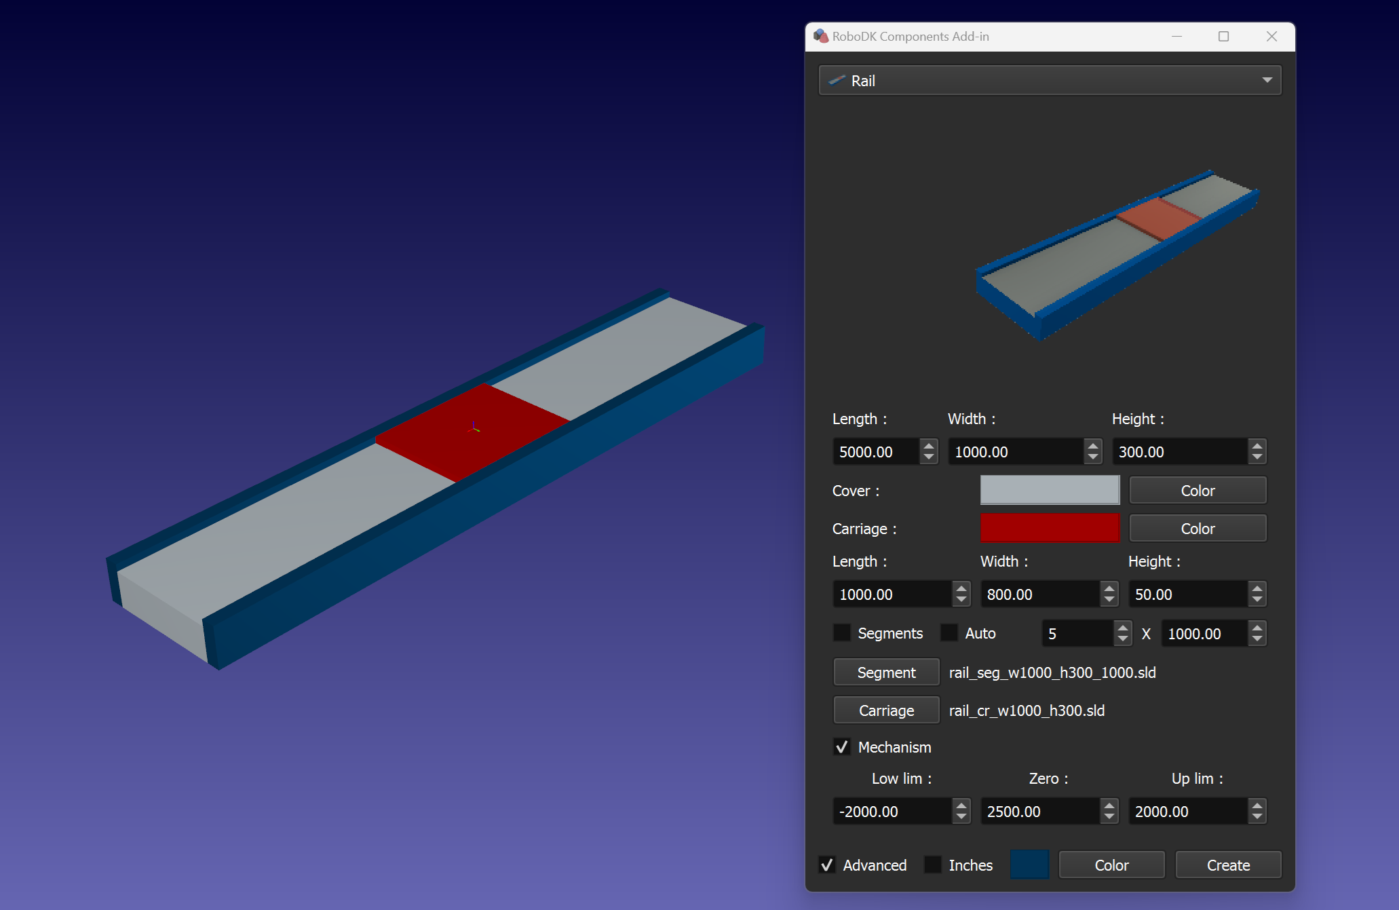
Task: Click the red Carriage color swatch
Action: [x=1050, y=529]
